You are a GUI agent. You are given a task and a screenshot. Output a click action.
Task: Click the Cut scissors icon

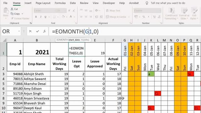pyautogui.click(x=12, y=9)
